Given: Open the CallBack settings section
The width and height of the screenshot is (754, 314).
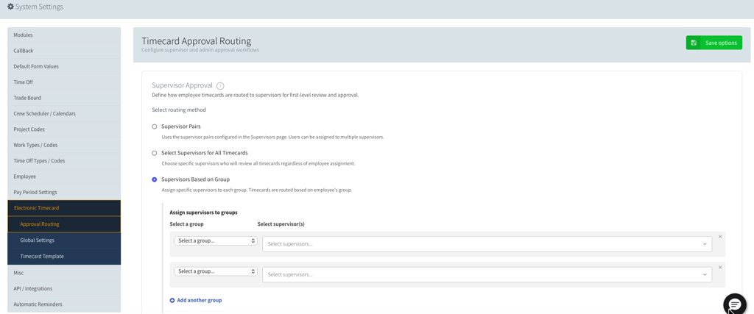Looking at the screenshot, I should [64, 51].
